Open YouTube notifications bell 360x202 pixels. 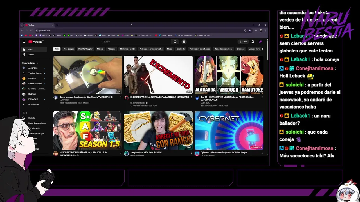pos(253,42)
